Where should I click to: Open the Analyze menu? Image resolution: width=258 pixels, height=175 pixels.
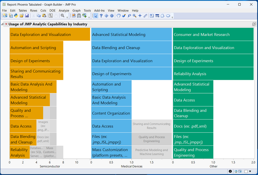(64, 10)
